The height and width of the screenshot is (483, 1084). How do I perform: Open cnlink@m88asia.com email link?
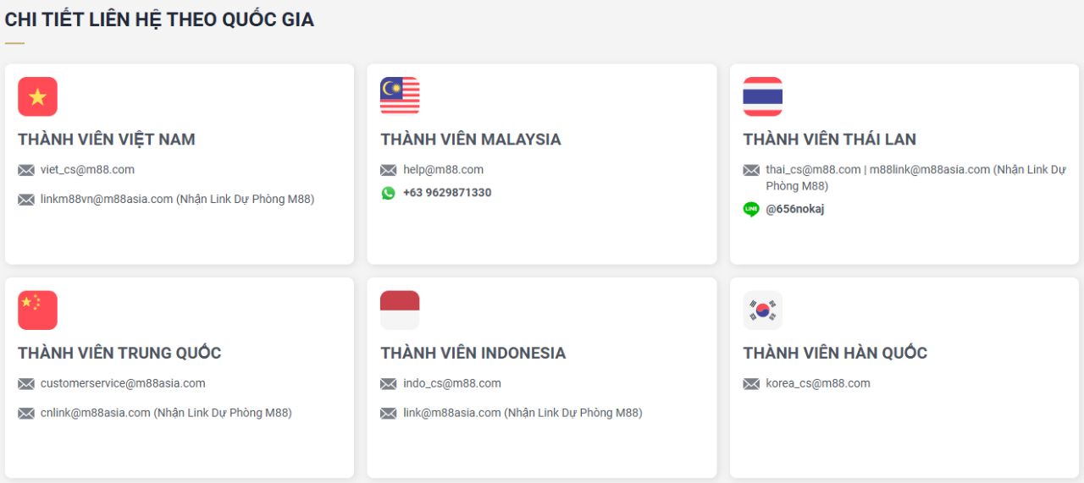pyautogui.click(x=96, y=413)
